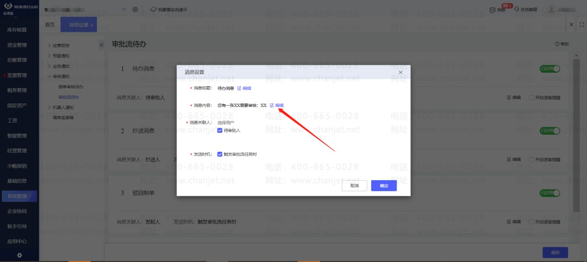Open the 帮助 help link

coord(562,44)
